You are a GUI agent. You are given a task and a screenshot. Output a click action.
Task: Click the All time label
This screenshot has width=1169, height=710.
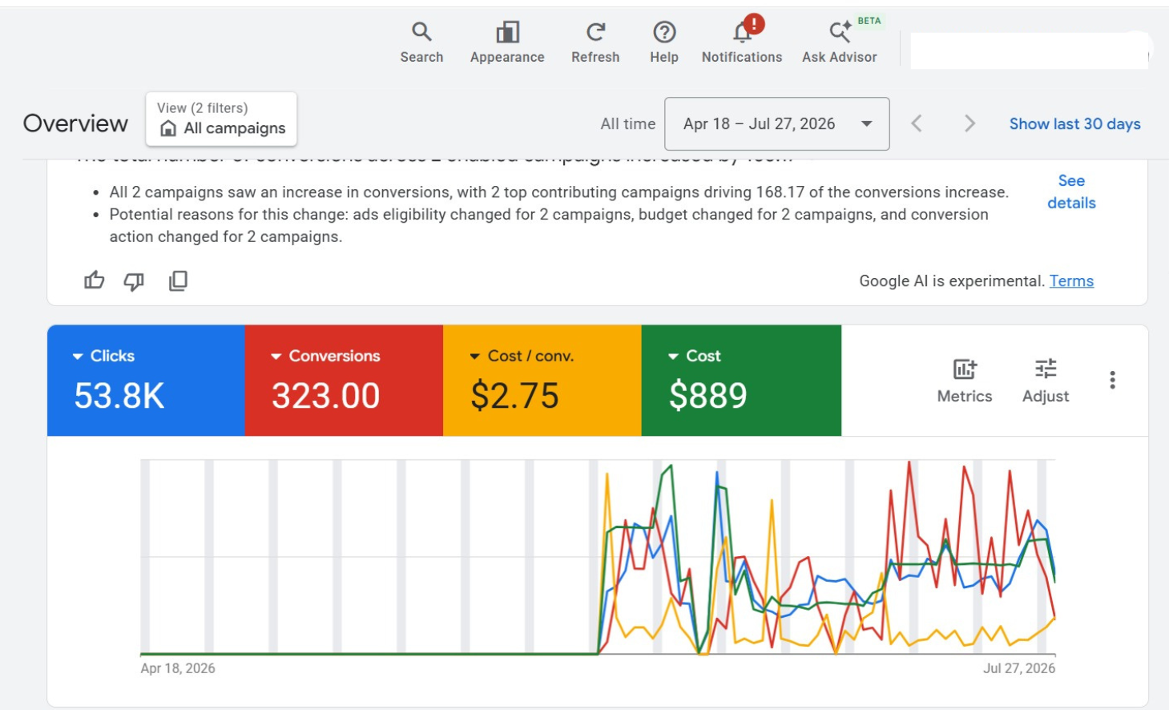pyautogui.click(x=627, y=123)
